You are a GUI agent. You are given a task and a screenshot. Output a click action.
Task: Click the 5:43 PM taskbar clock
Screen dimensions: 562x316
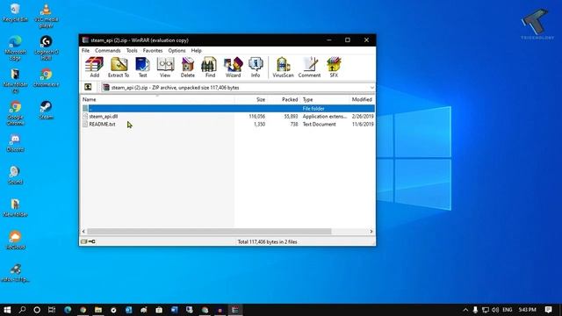(527, 310)
